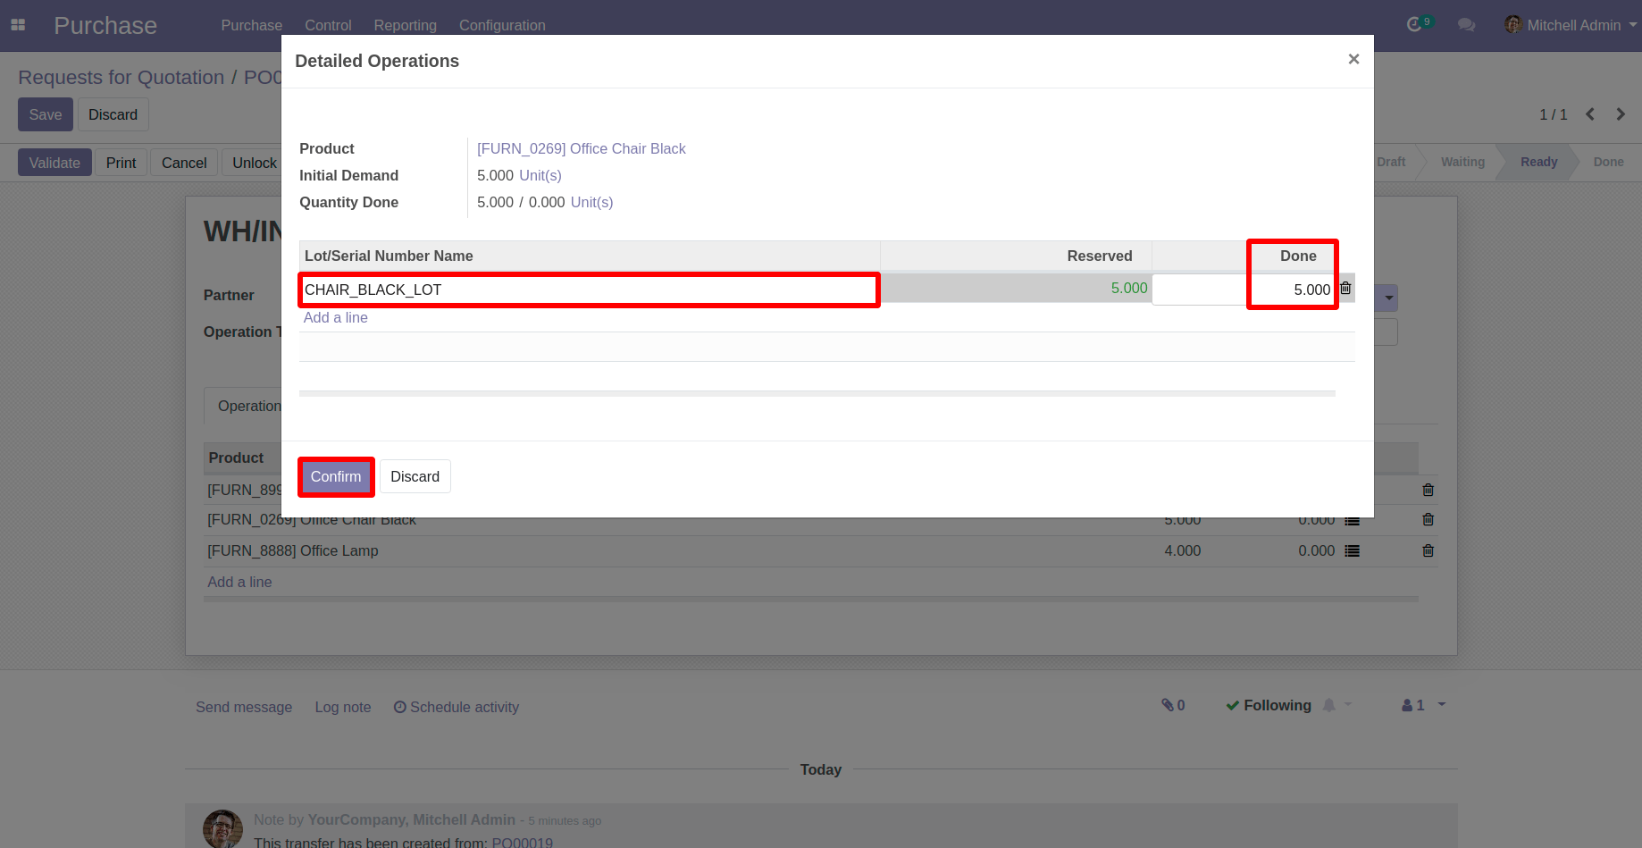Edit the CHAIR_BLACK_LOT lot name field
Viewport: 1642px width, 848px height.
[x=590, y=290]
